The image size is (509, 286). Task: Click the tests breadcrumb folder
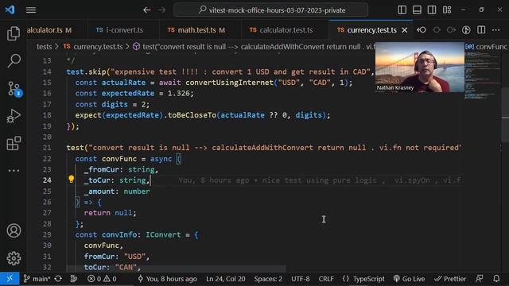tap(45, 47)
